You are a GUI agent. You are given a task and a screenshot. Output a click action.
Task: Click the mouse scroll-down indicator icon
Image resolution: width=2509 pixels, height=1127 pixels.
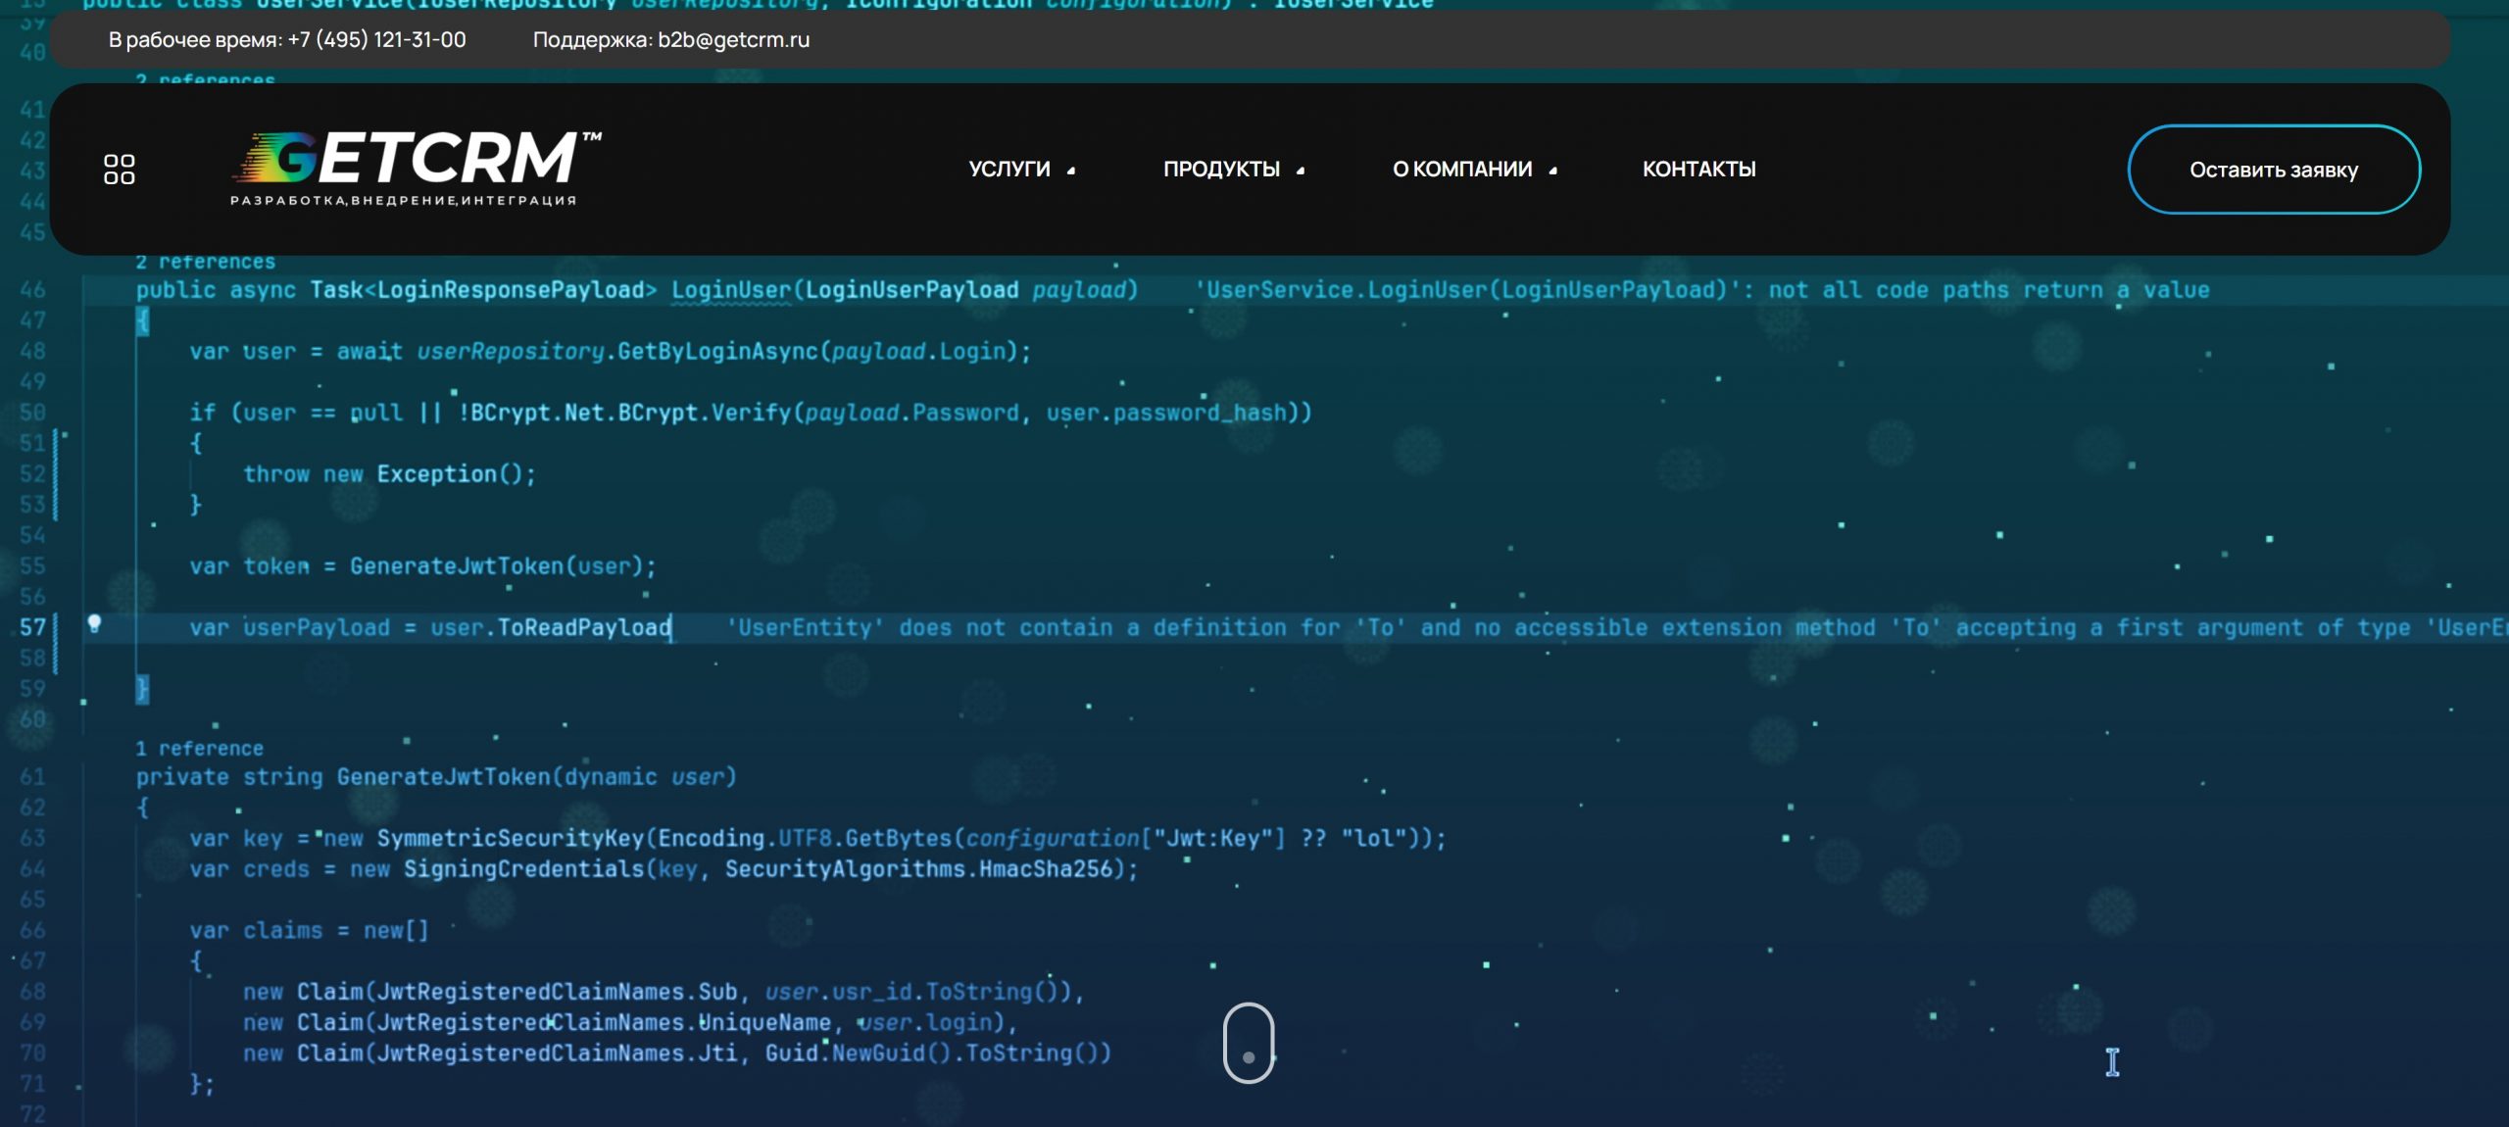1249,1042
